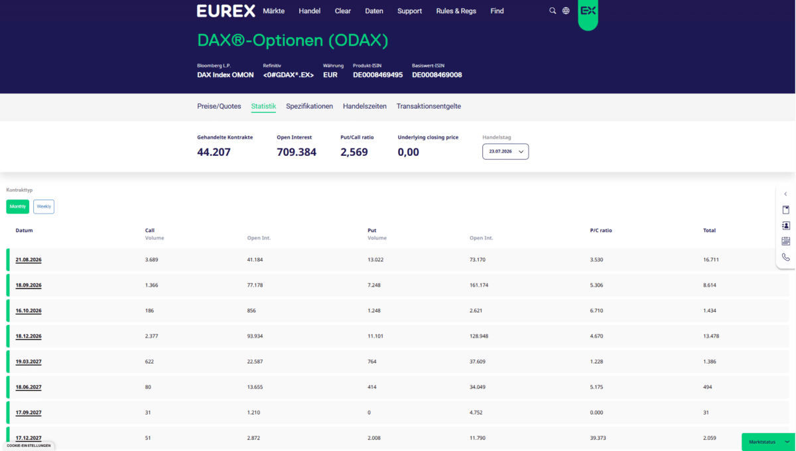Open the Handel menu
The height and width of the screenshot is (451, 796).
point(310,11)
